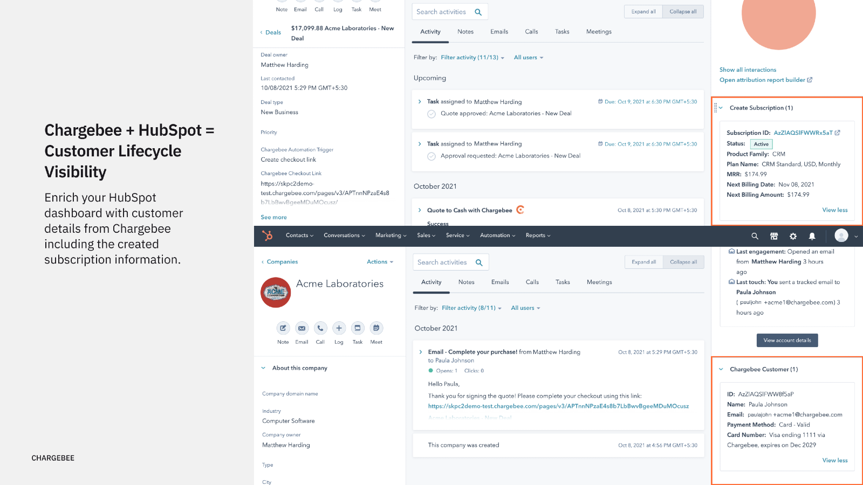This screenshot has width=863, height=485.
Task: Collapse the Chargebee Customer (1) card
Action: pos(721,369)
